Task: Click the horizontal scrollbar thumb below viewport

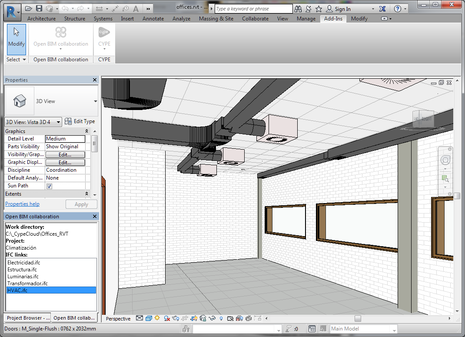Action: 357,319
